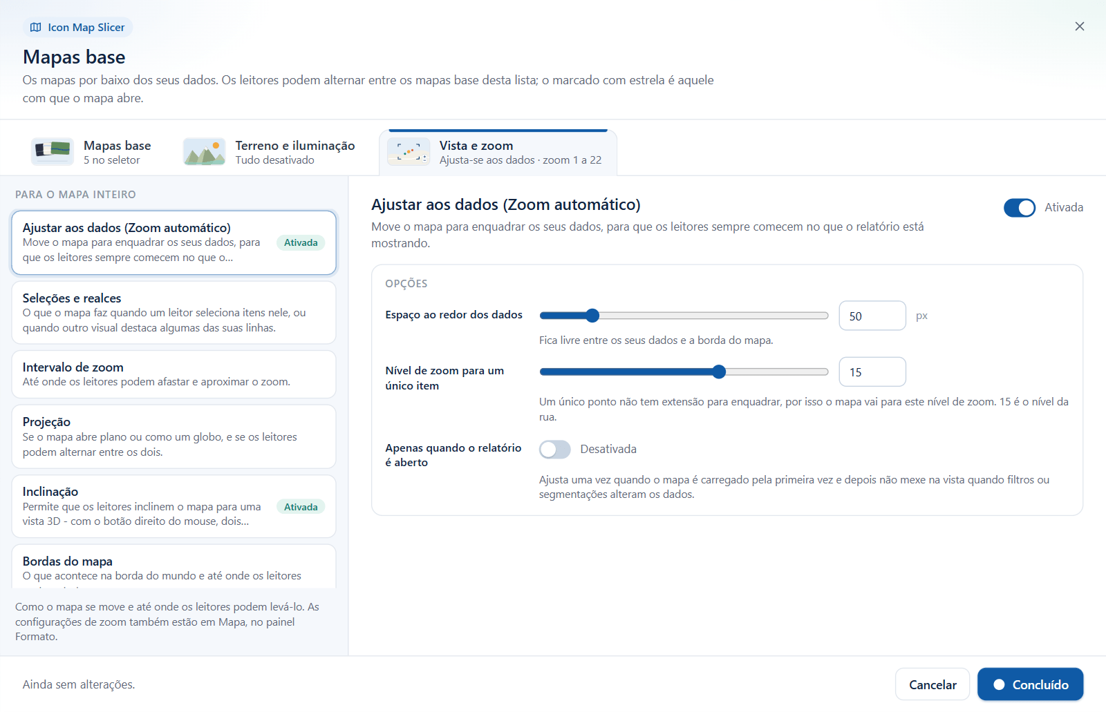1106x712 pixels.
Task: Click the zoom level input showing 15
Action: tap(872, 372)
